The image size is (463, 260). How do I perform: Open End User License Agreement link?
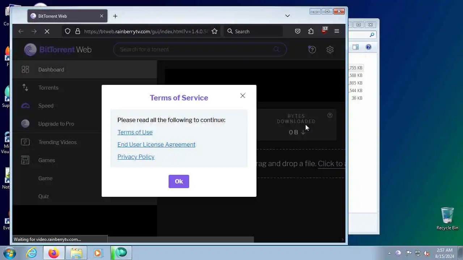click(156, 144)
